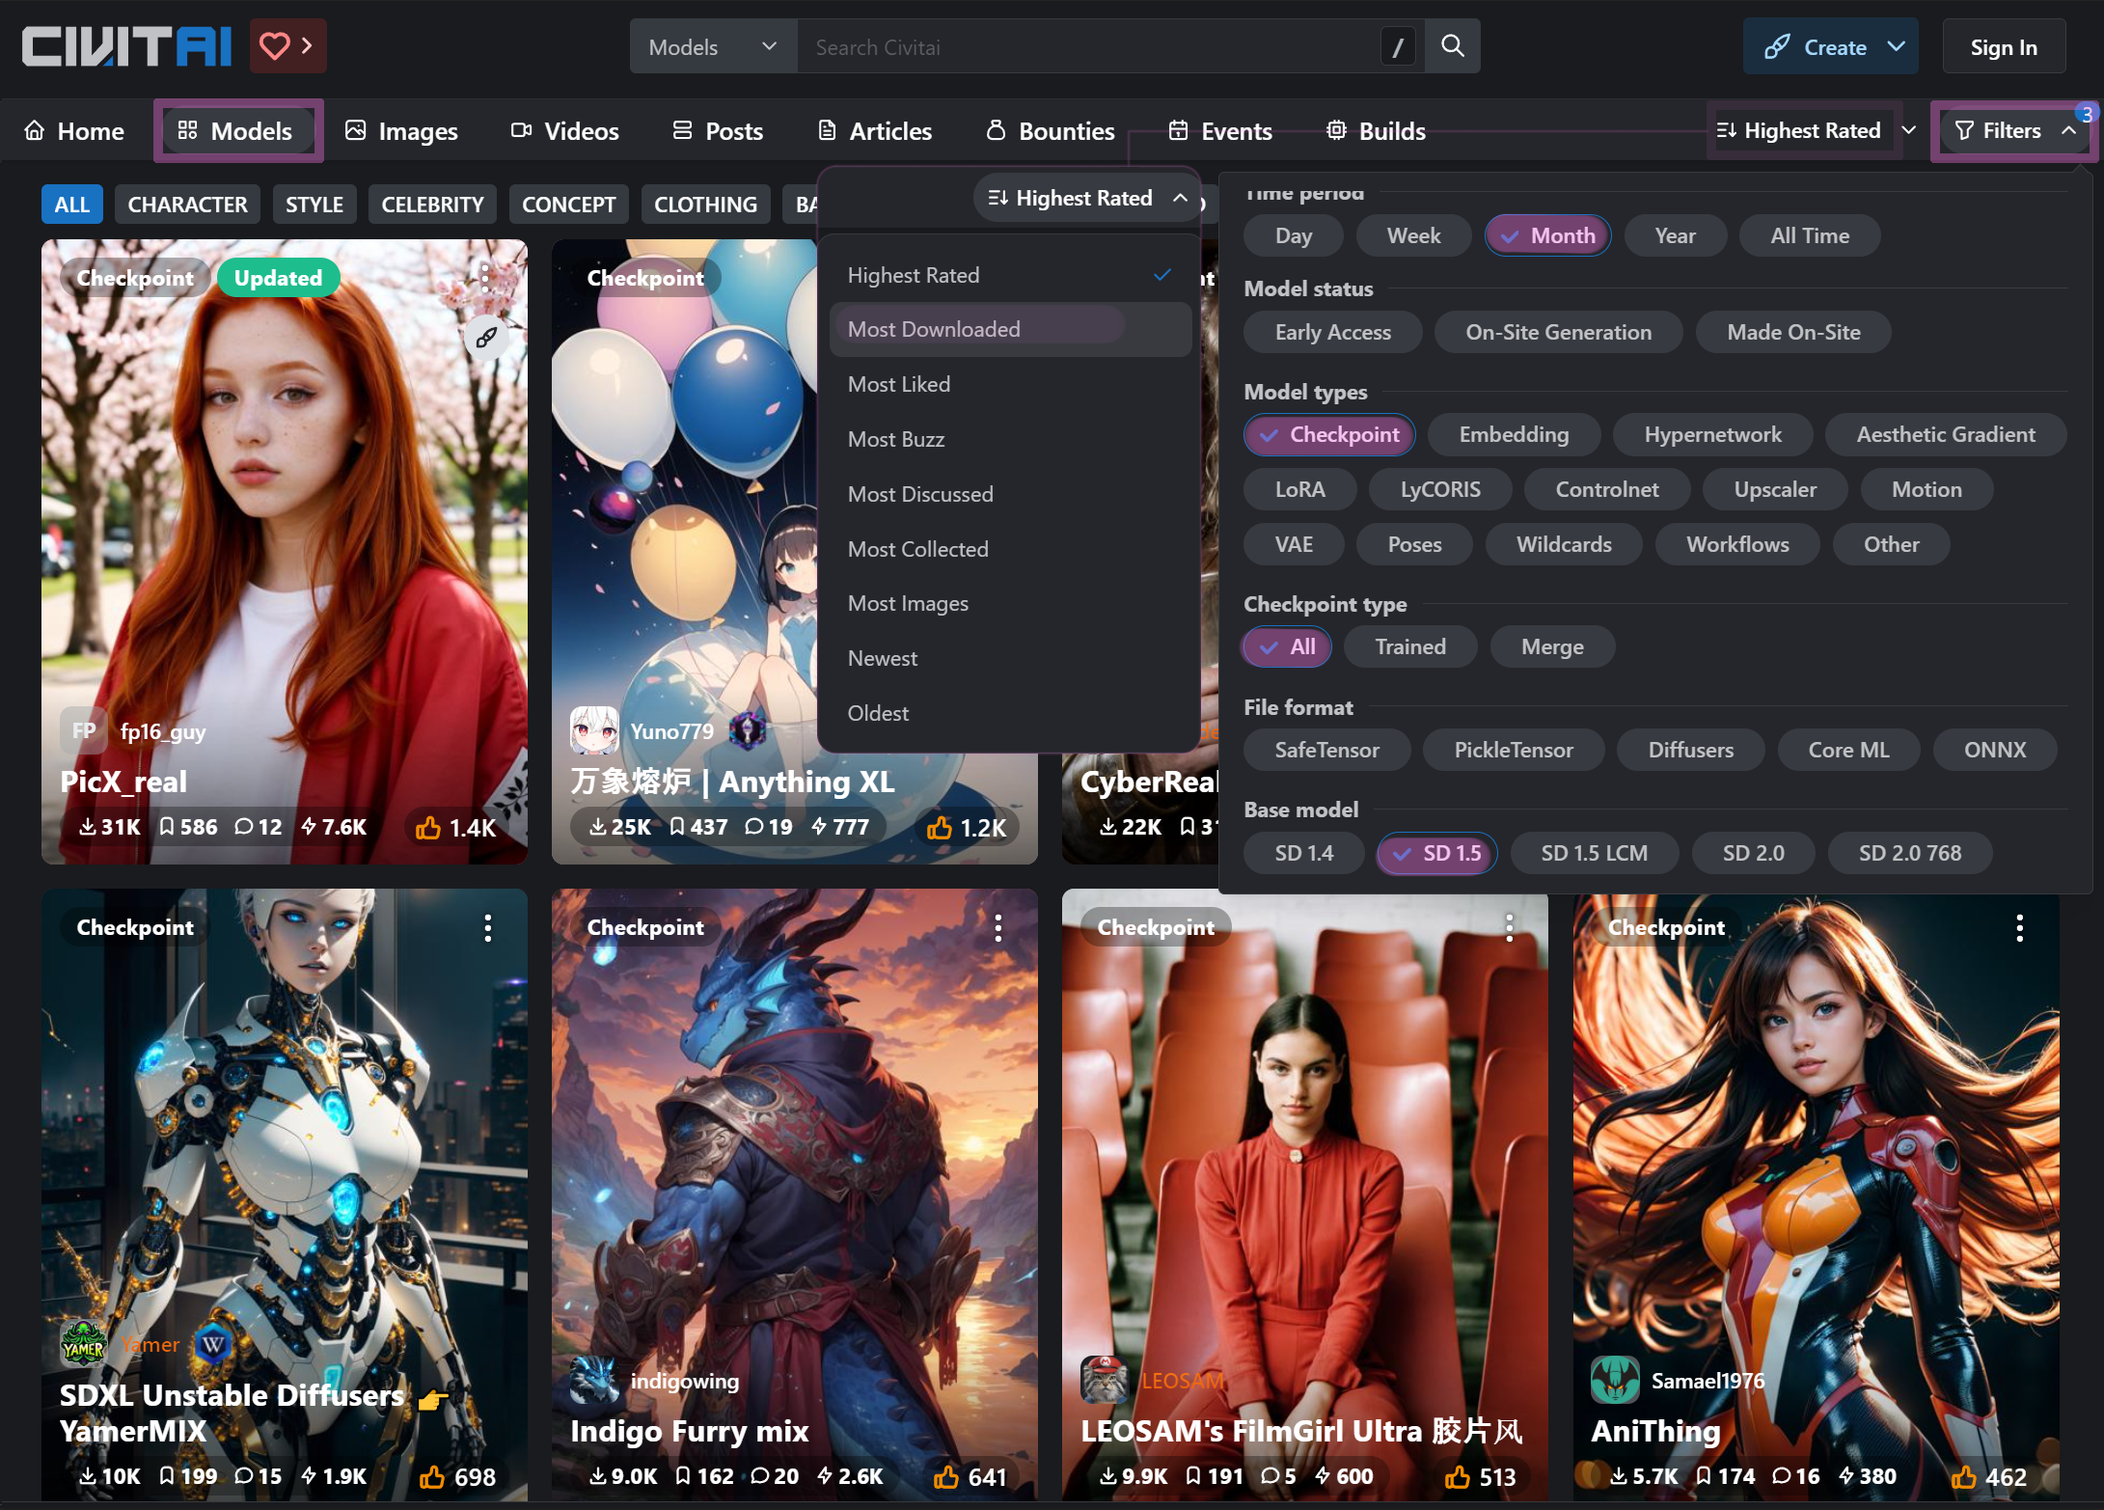Open three-dot menu on PicX_real card

coord(485,278)
